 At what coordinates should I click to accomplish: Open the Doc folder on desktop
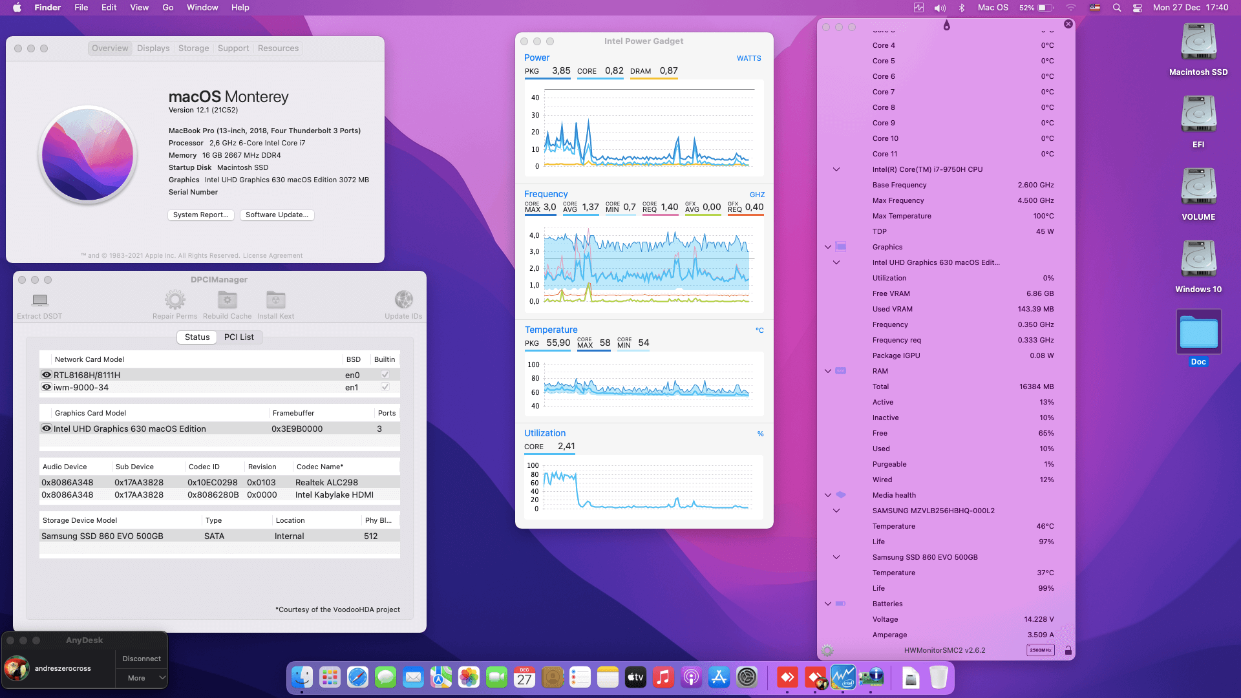(1198, 332)
